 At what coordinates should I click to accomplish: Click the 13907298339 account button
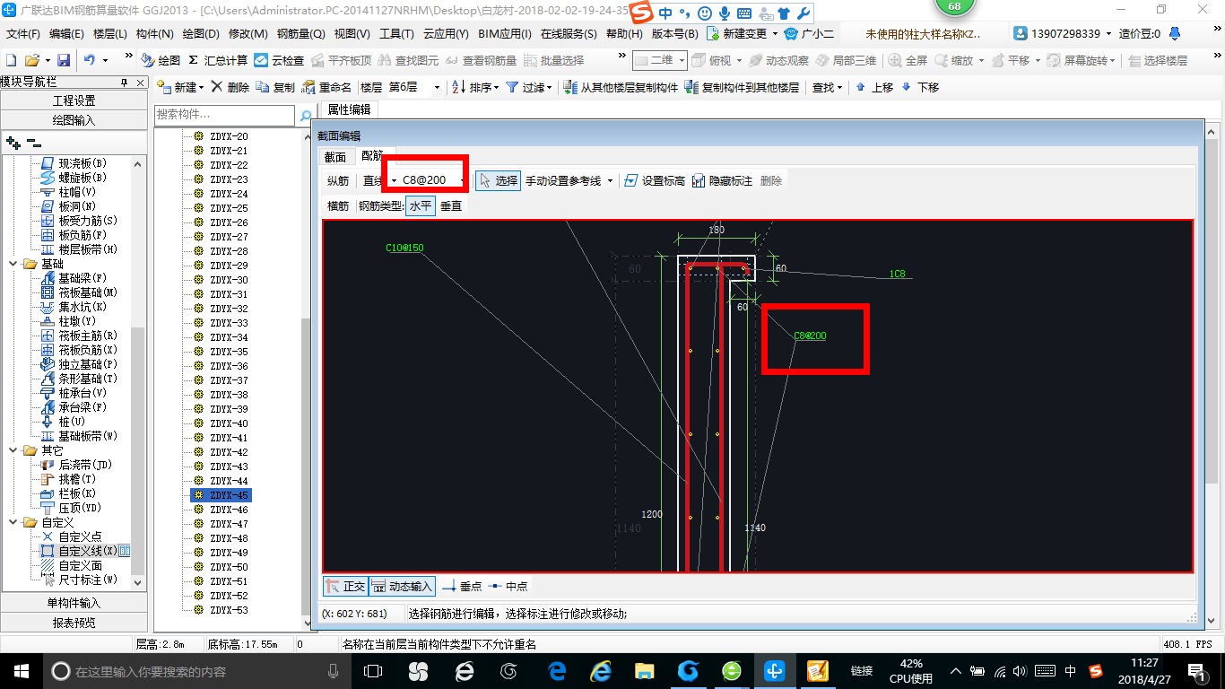coord(1063,33)
